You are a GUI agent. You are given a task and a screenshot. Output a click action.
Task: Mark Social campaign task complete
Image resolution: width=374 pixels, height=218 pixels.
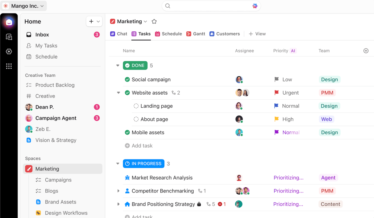[127, 79]
